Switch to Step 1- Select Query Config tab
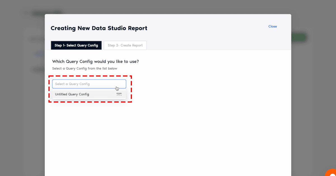This screenshot has width=336, height=176. point(76,46)
